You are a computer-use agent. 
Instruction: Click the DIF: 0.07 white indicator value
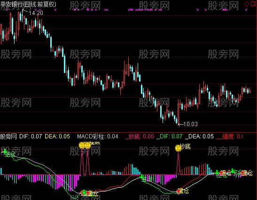31,136
